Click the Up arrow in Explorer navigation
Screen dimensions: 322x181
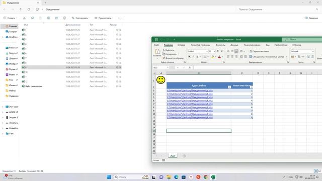point(21,10)
